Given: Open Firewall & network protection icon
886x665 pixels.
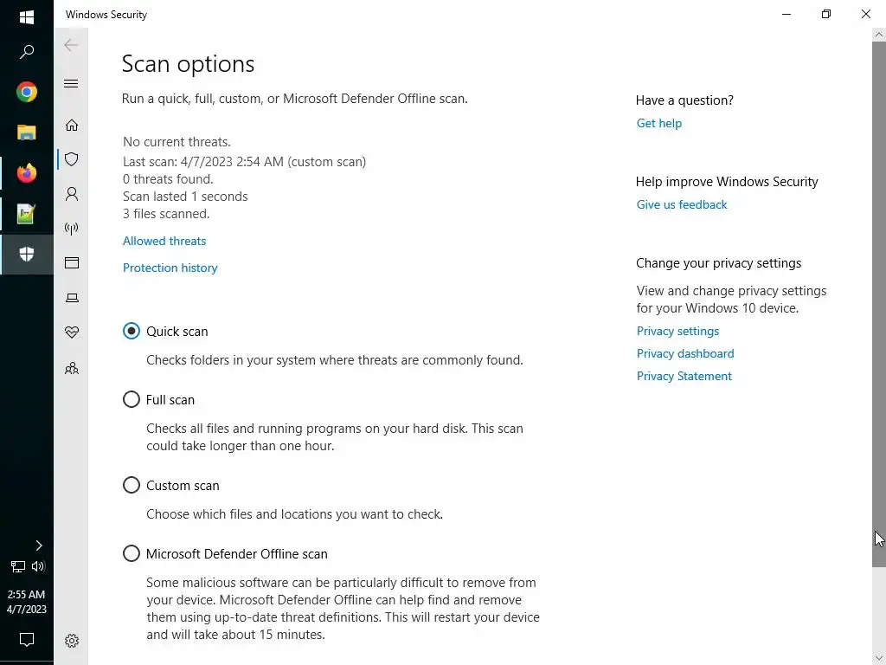Looking at the screenshot, I should (x=72, y=229).
